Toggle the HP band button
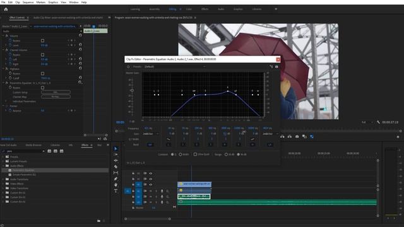This screenshot has width=404, height=227. [150, 144]
